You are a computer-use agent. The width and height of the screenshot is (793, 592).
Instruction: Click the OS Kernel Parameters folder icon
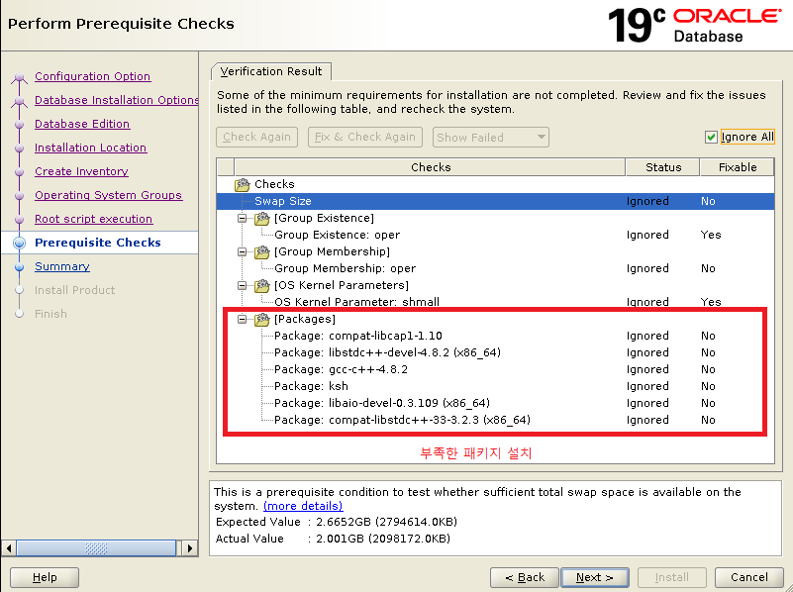[x=262, y=286]
